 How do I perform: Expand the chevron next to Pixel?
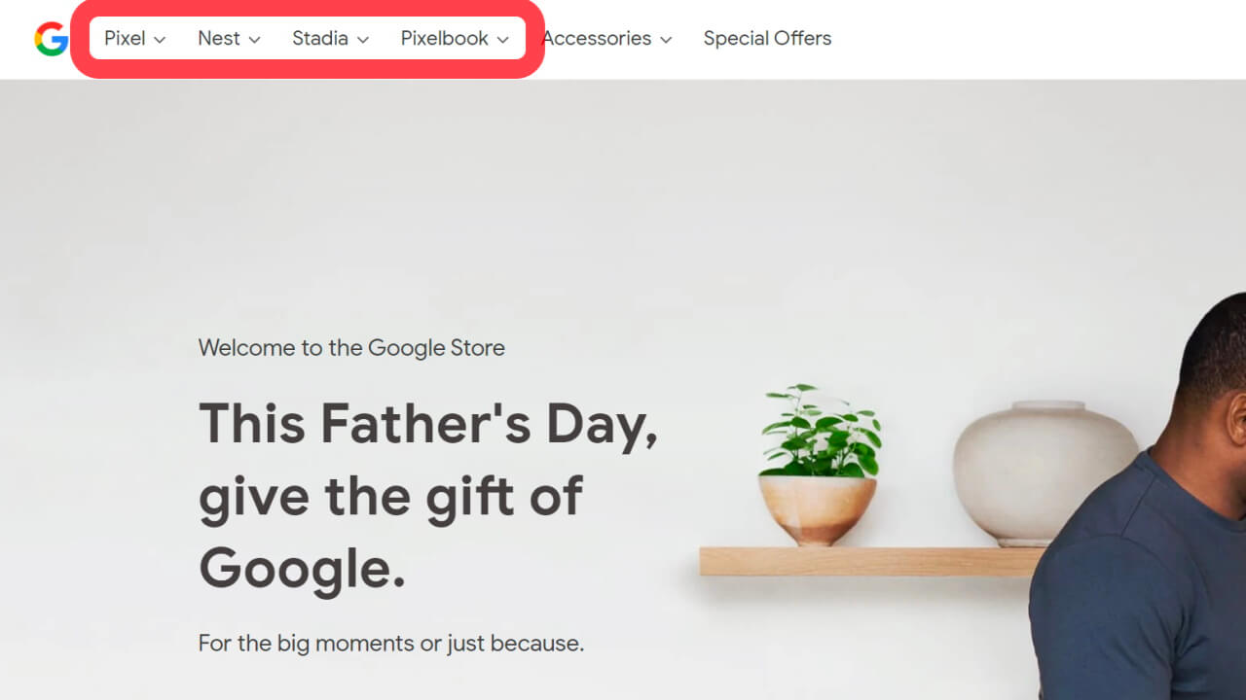[x=160, y=40]
